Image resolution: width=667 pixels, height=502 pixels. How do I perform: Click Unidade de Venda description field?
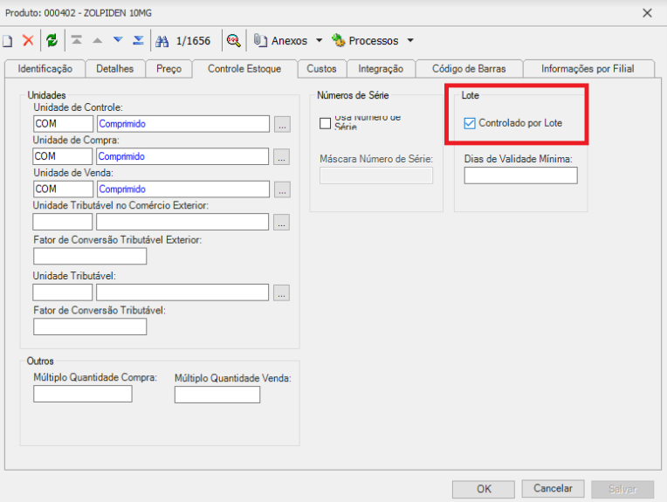tap(183, 189)
